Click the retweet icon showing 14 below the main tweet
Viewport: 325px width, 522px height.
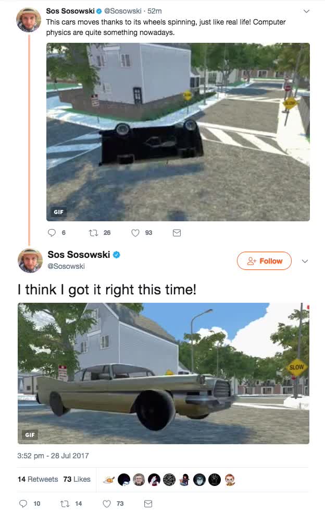[x=65, y=503]
